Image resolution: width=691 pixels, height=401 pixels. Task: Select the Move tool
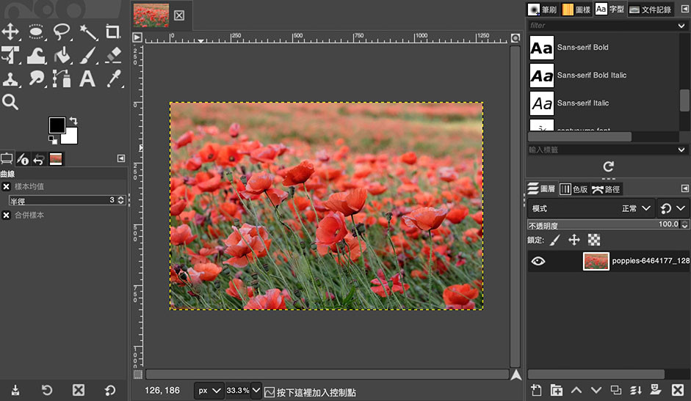click(x=10, y=32)
